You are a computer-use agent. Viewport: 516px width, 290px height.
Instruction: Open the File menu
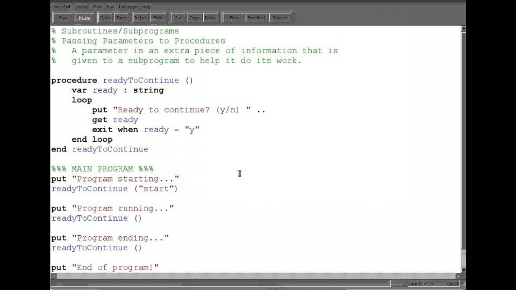(55, 6)
